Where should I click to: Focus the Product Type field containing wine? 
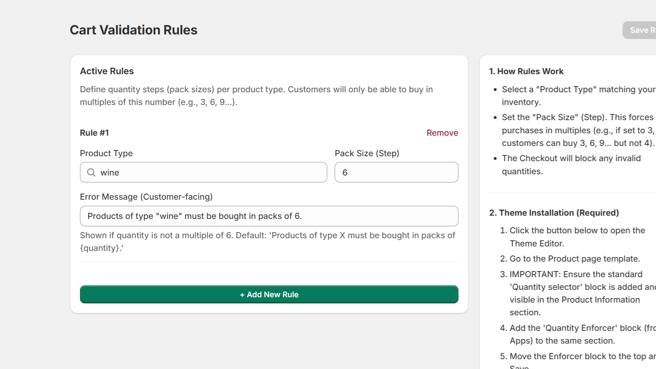209,173
